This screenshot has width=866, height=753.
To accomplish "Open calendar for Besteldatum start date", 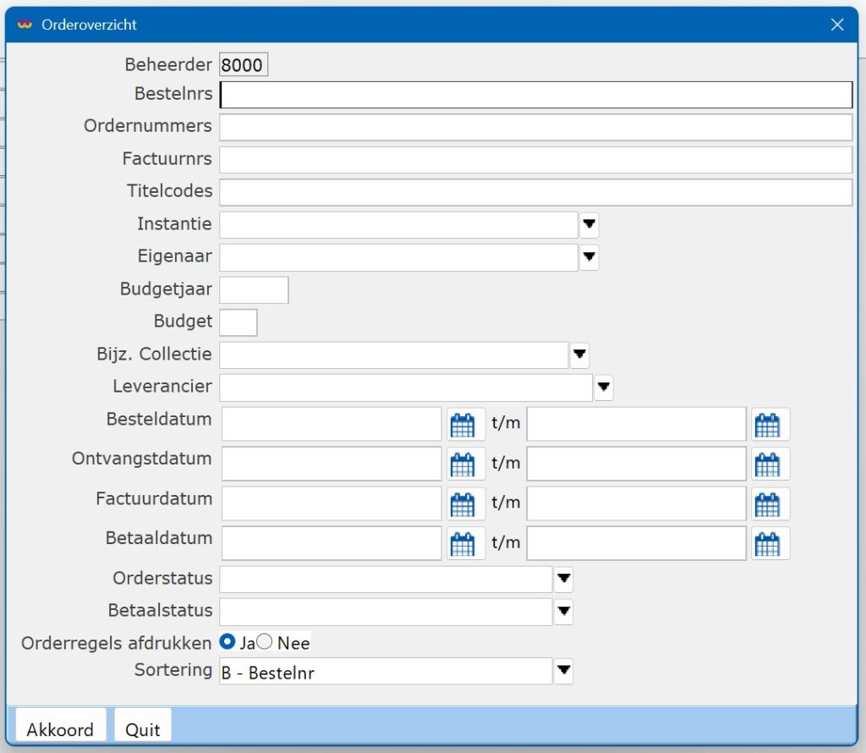I will coord(463,425).
